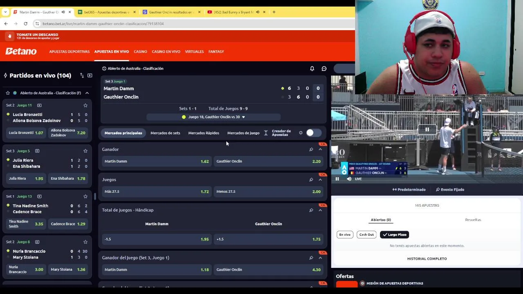The width and height of the screenshot is (523, 294).
Task: Open the browser tab search dropdown
Action: 5,12
